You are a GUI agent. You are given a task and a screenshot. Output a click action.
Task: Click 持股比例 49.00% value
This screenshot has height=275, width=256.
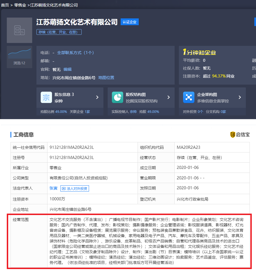click(61, 112)
